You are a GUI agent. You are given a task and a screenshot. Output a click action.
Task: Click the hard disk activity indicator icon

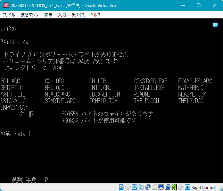click(121, 187)
